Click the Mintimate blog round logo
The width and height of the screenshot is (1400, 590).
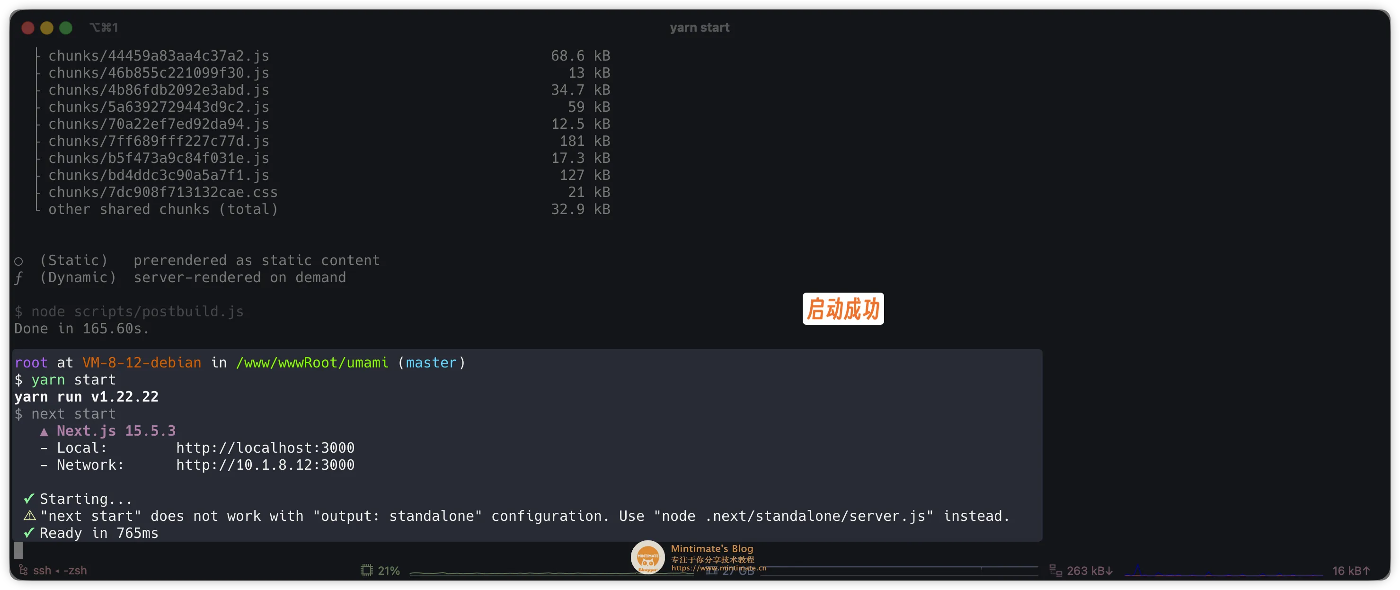click(x=647, y=557)
